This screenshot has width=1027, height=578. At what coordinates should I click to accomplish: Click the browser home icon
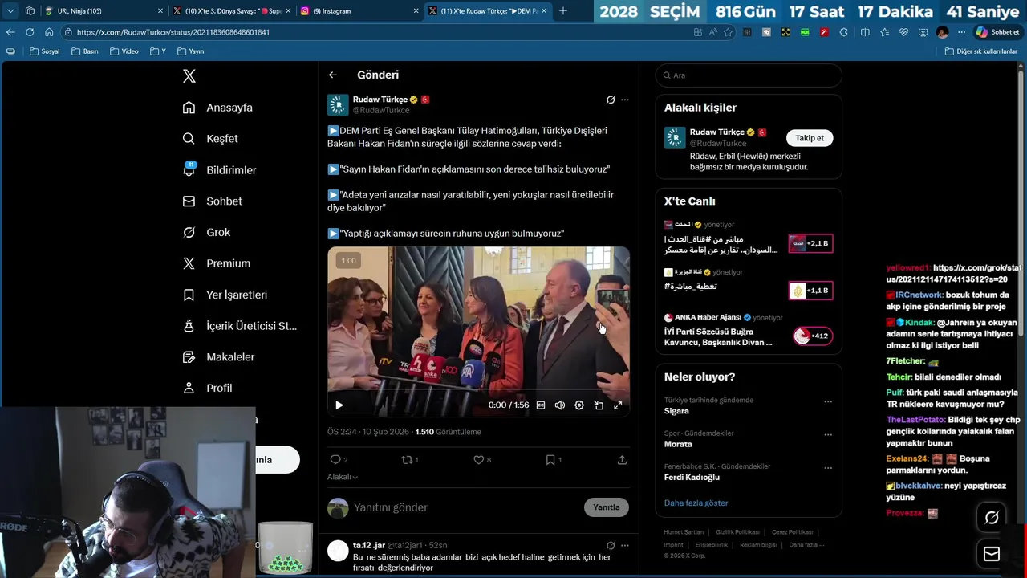point(49,32)
